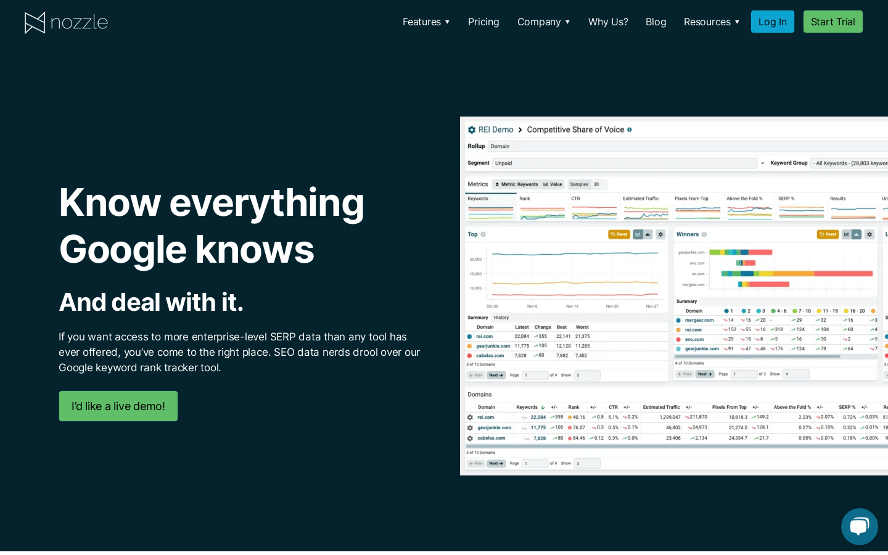Go to the Pricing page
The image size is (888, 555).
pos(483,22)
